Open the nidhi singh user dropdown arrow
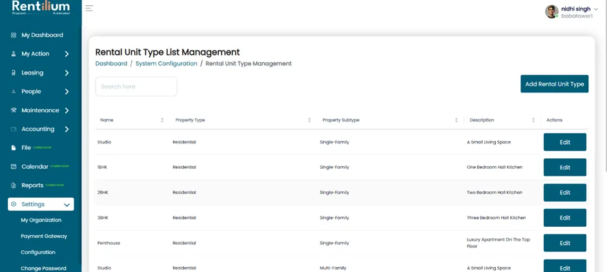 click(596, 9)
